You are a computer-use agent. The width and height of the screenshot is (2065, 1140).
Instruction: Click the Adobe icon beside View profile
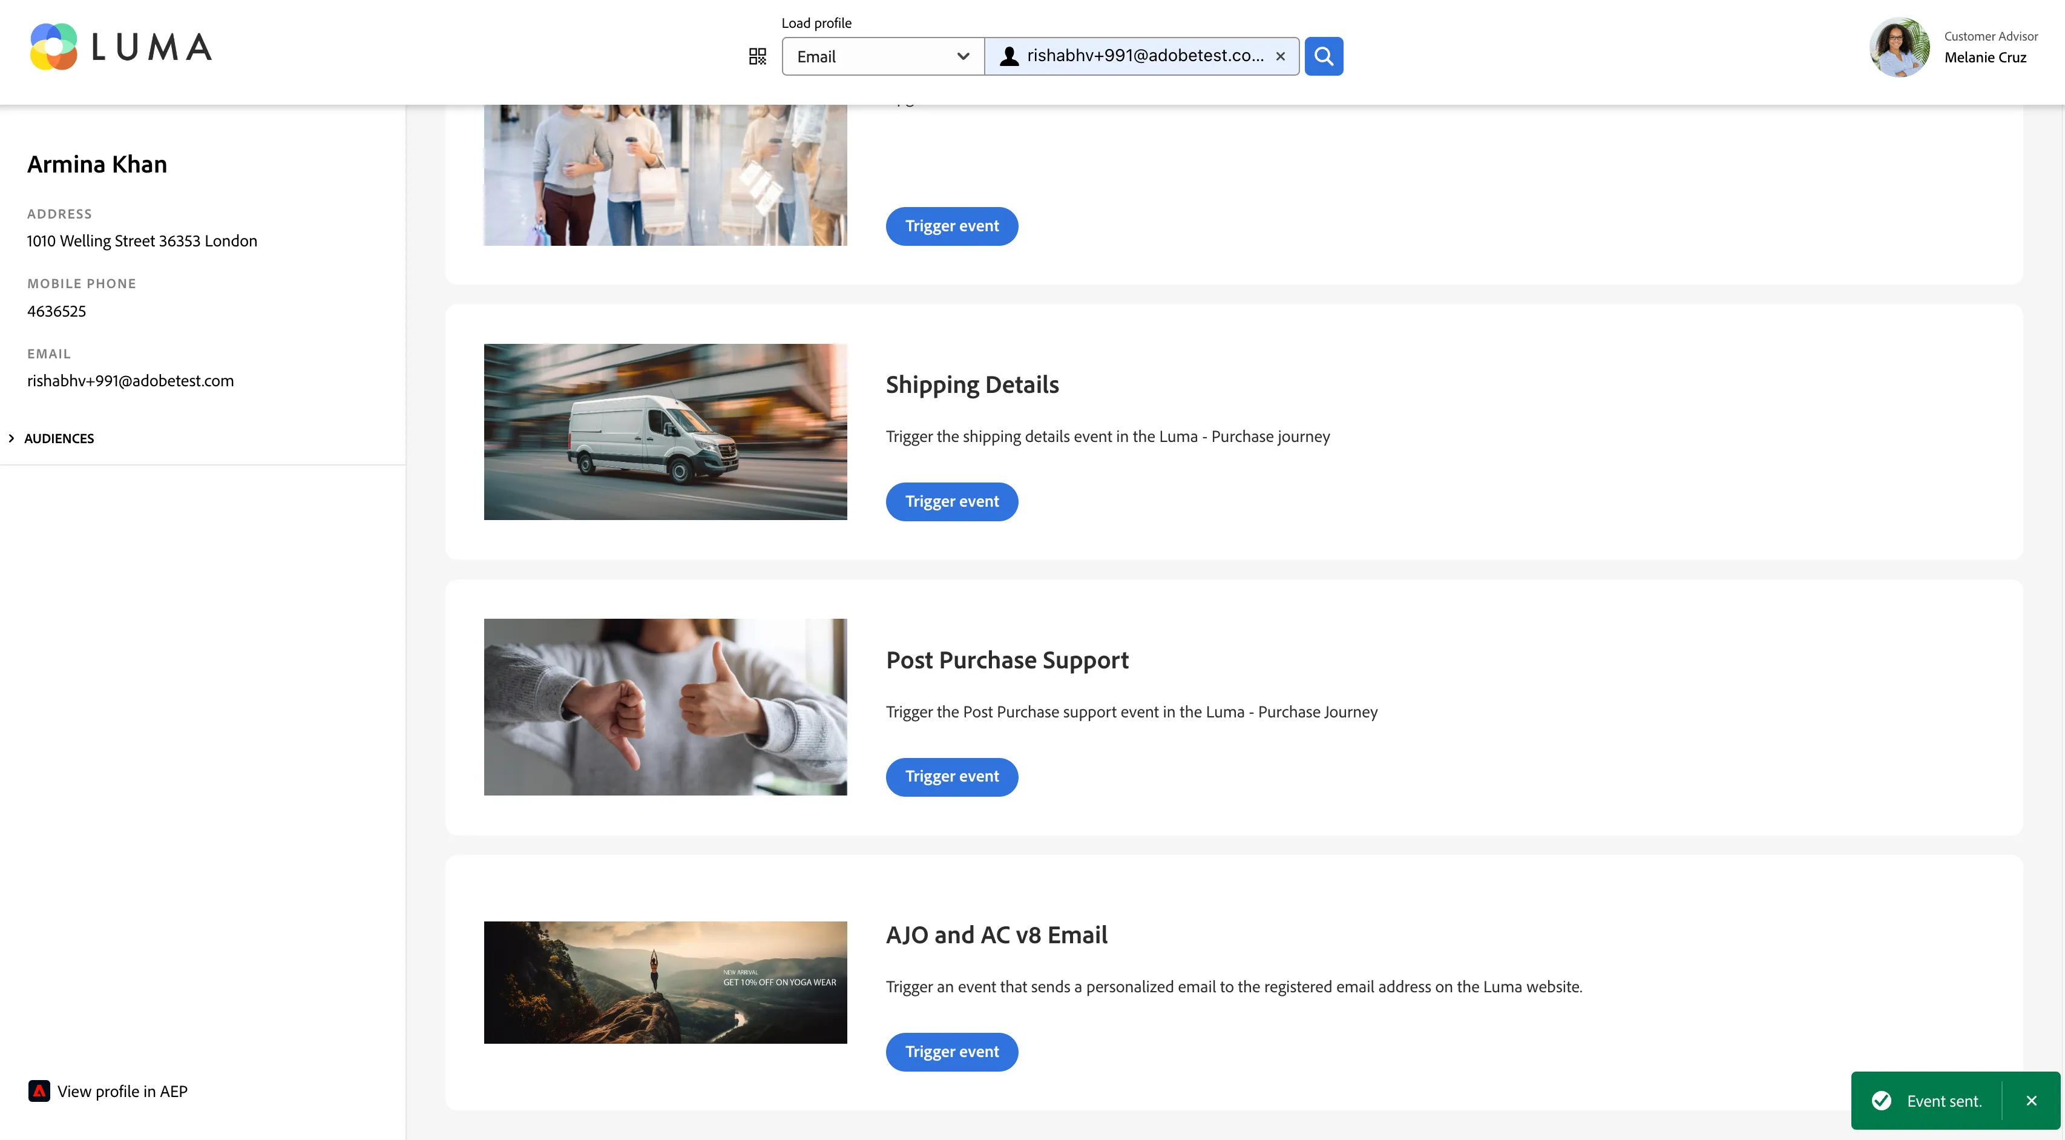pos(39,1091)
